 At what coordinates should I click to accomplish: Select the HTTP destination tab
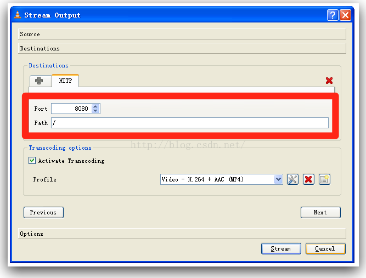[65, 81]
